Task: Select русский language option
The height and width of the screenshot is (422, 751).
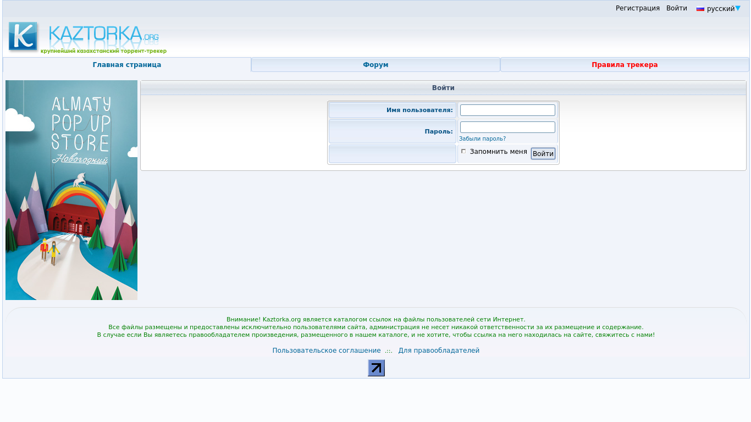Action: click(721, 9)
